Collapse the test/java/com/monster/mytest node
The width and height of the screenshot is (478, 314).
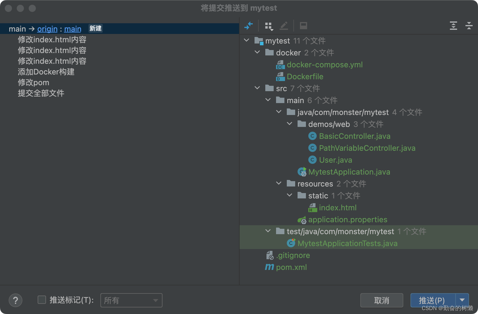268,231
